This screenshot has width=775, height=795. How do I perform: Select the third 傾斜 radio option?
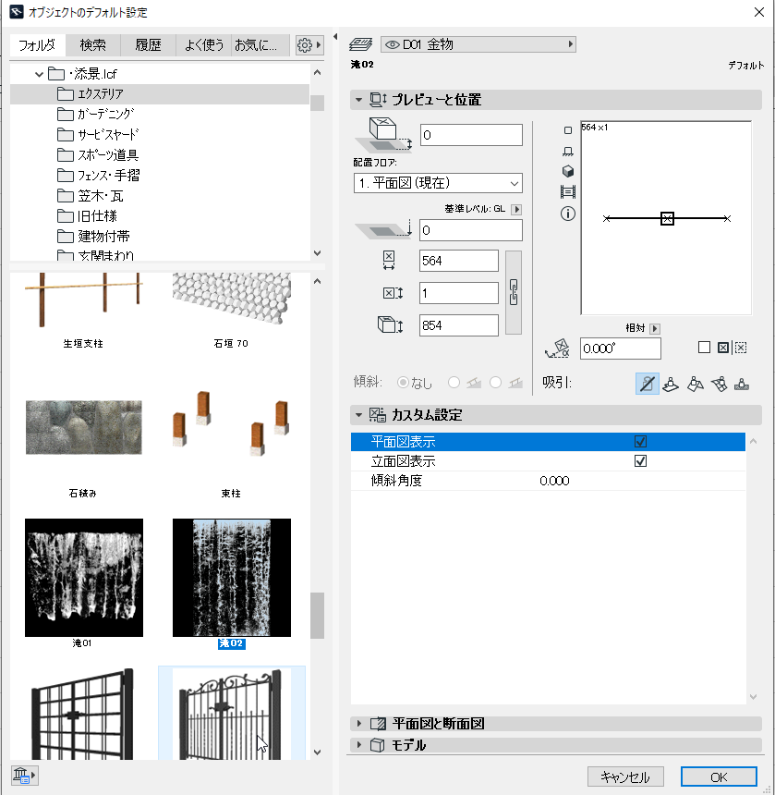(495, 383)
